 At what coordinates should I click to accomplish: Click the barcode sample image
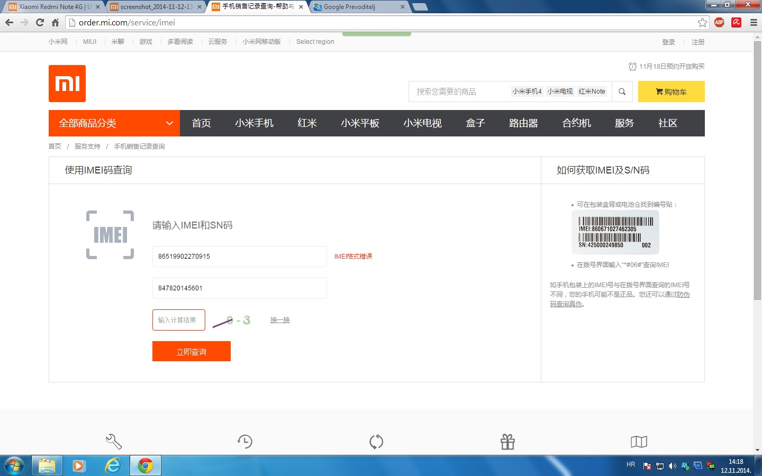[615, 232]
